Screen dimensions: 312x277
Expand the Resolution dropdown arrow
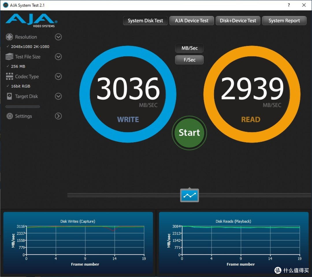click(x=58, y=37)
